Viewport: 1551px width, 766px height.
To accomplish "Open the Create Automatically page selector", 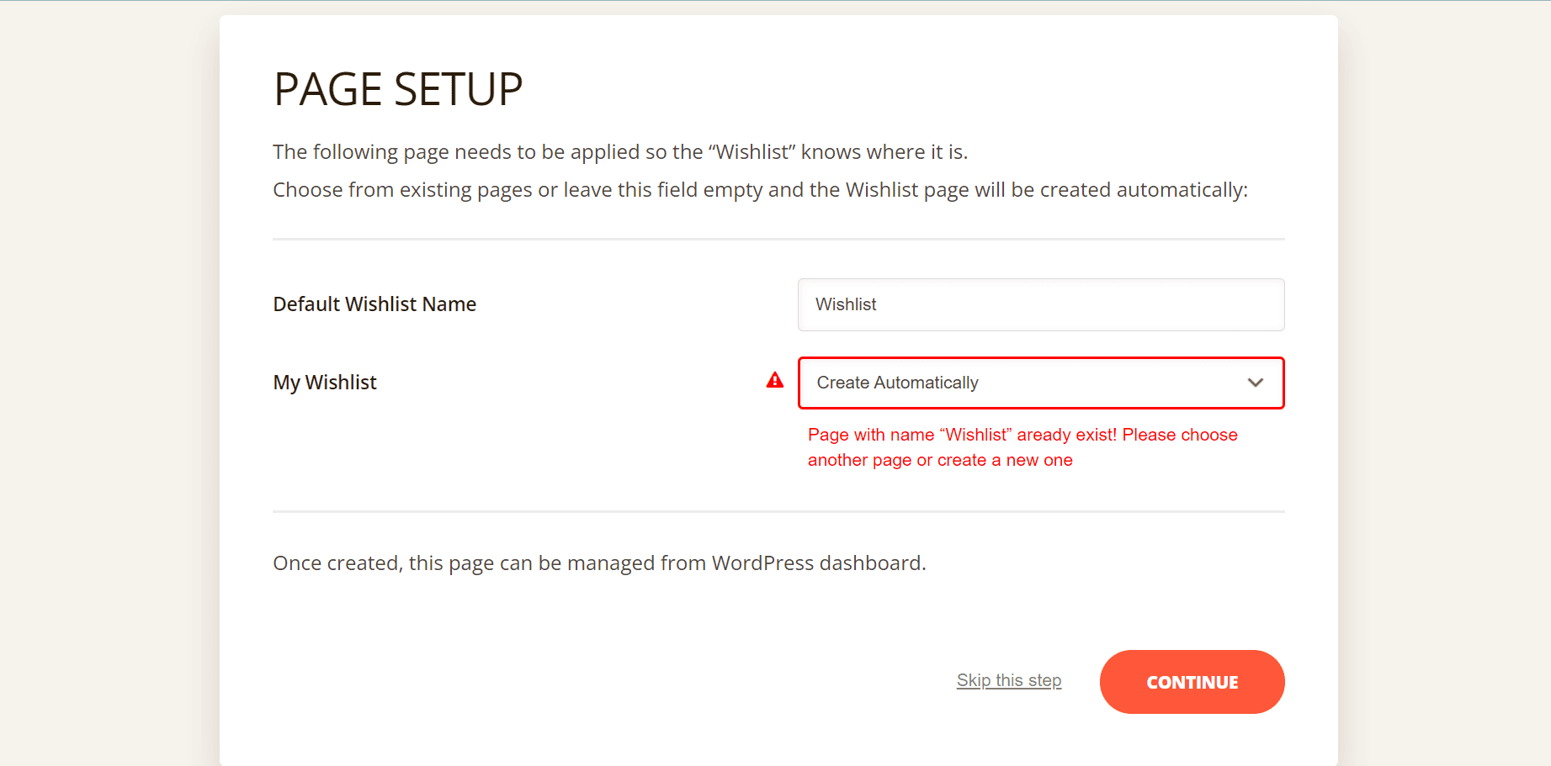I will [1041, 383].
